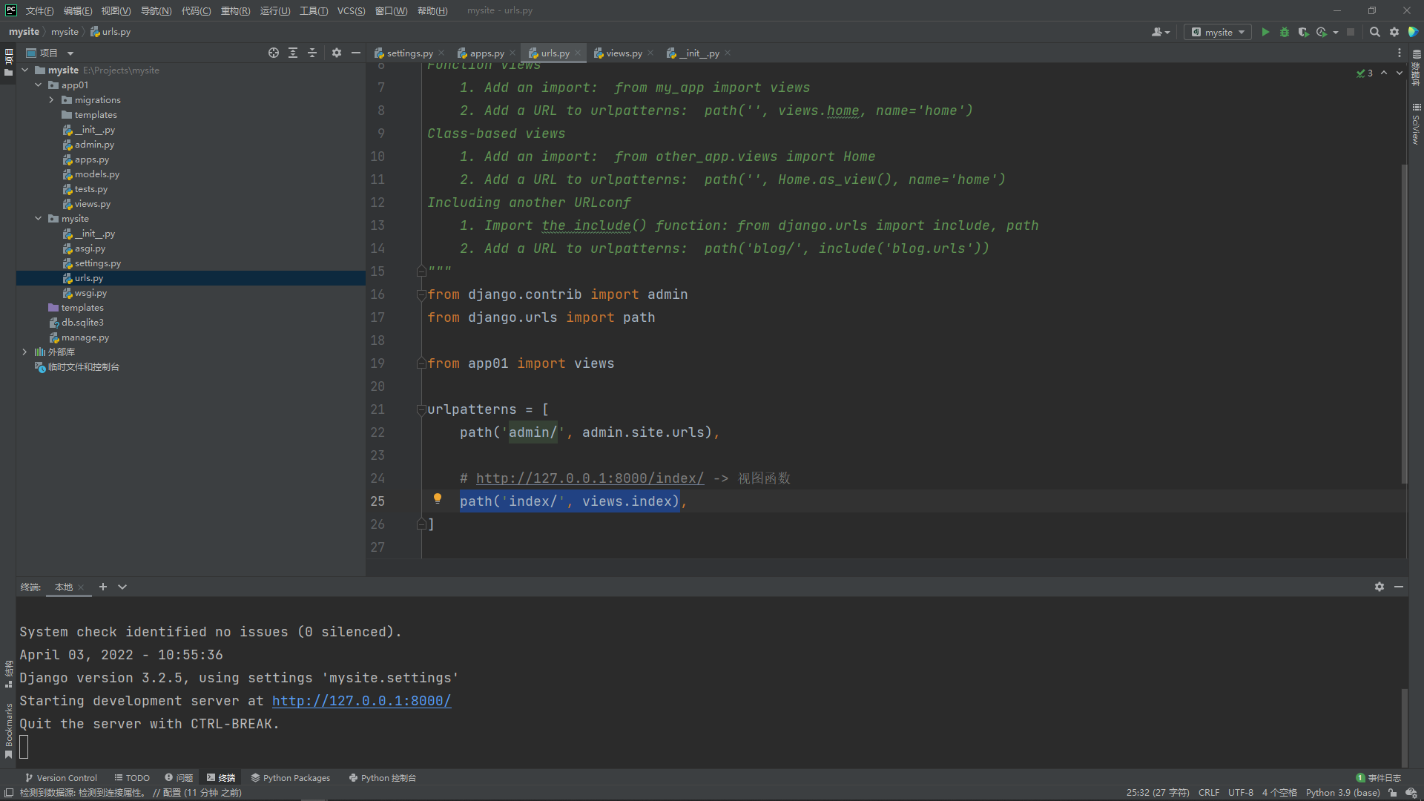The width and height of the screenshot is (1424, 801).
Task: Open inspection widget showing 3 warnings
Action: 1365,73
